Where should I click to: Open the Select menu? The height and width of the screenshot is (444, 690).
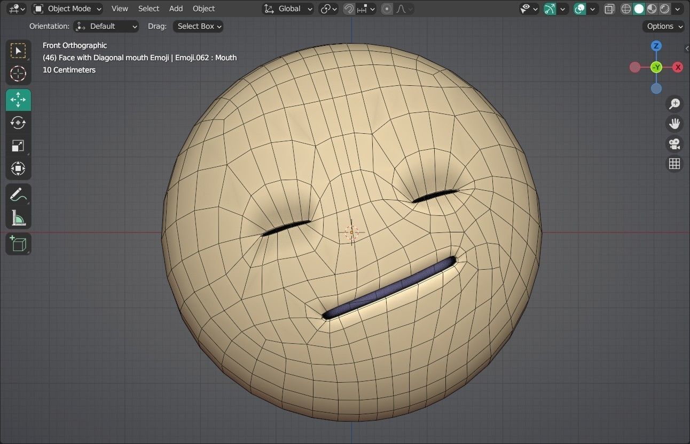click(x=148, y=9)
